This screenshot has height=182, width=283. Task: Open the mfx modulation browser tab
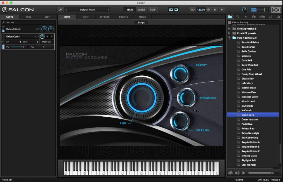click(262, 17)
